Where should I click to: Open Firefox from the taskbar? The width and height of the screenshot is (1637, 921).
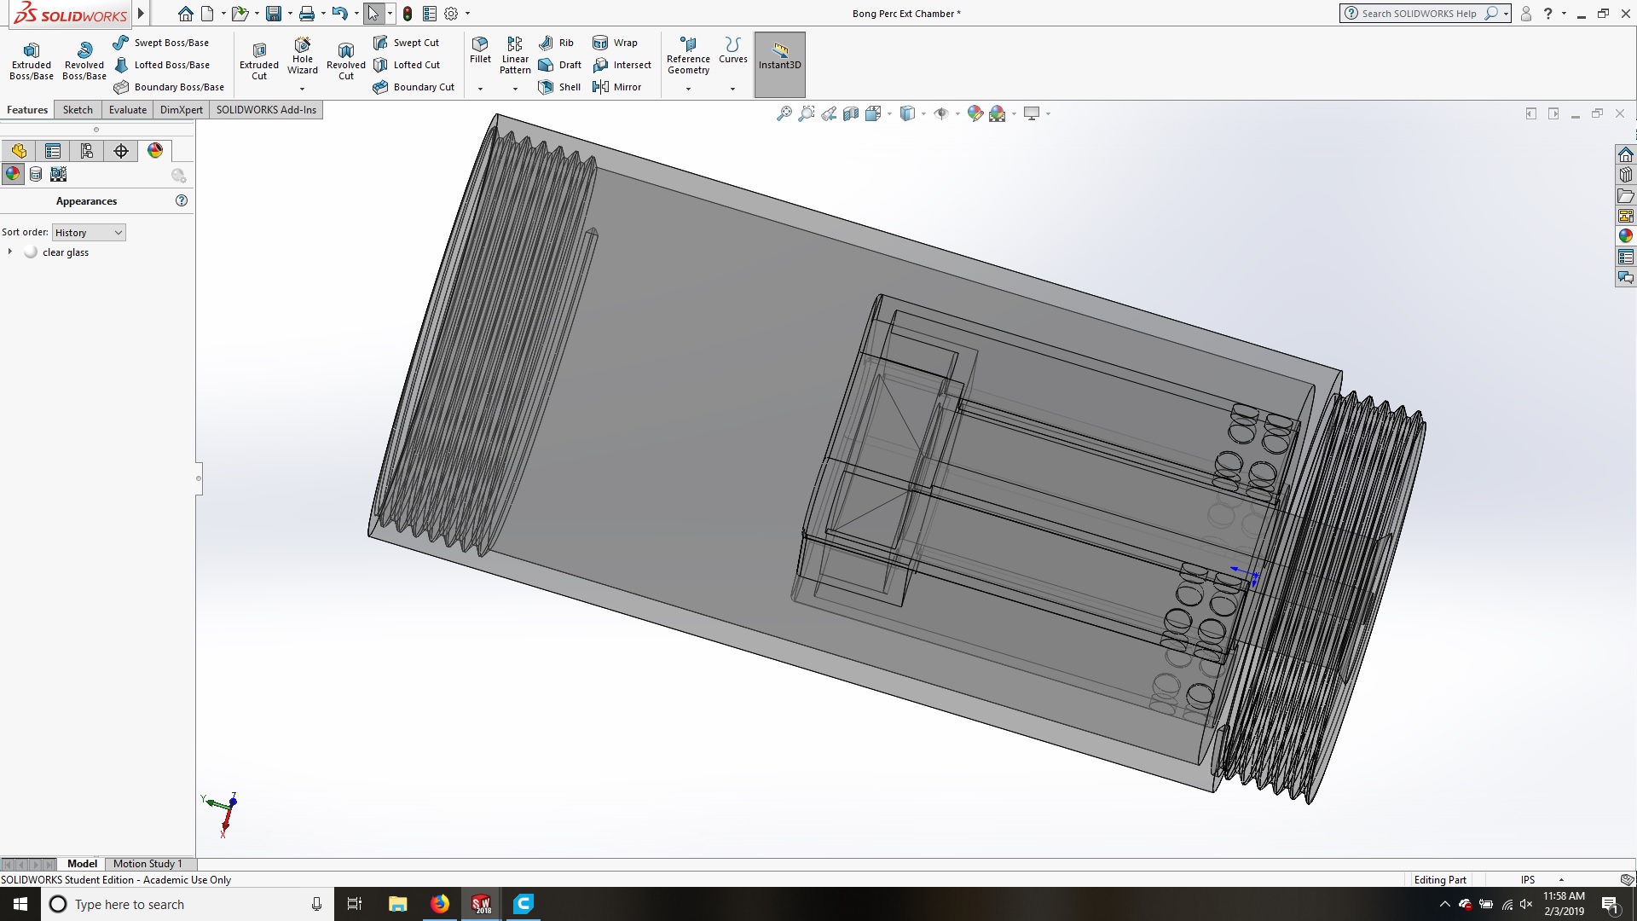[440, 904]
